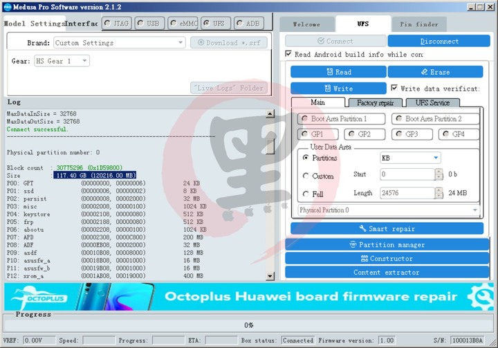
Task: Click Download *.srf button
Action: pos(229,43)
